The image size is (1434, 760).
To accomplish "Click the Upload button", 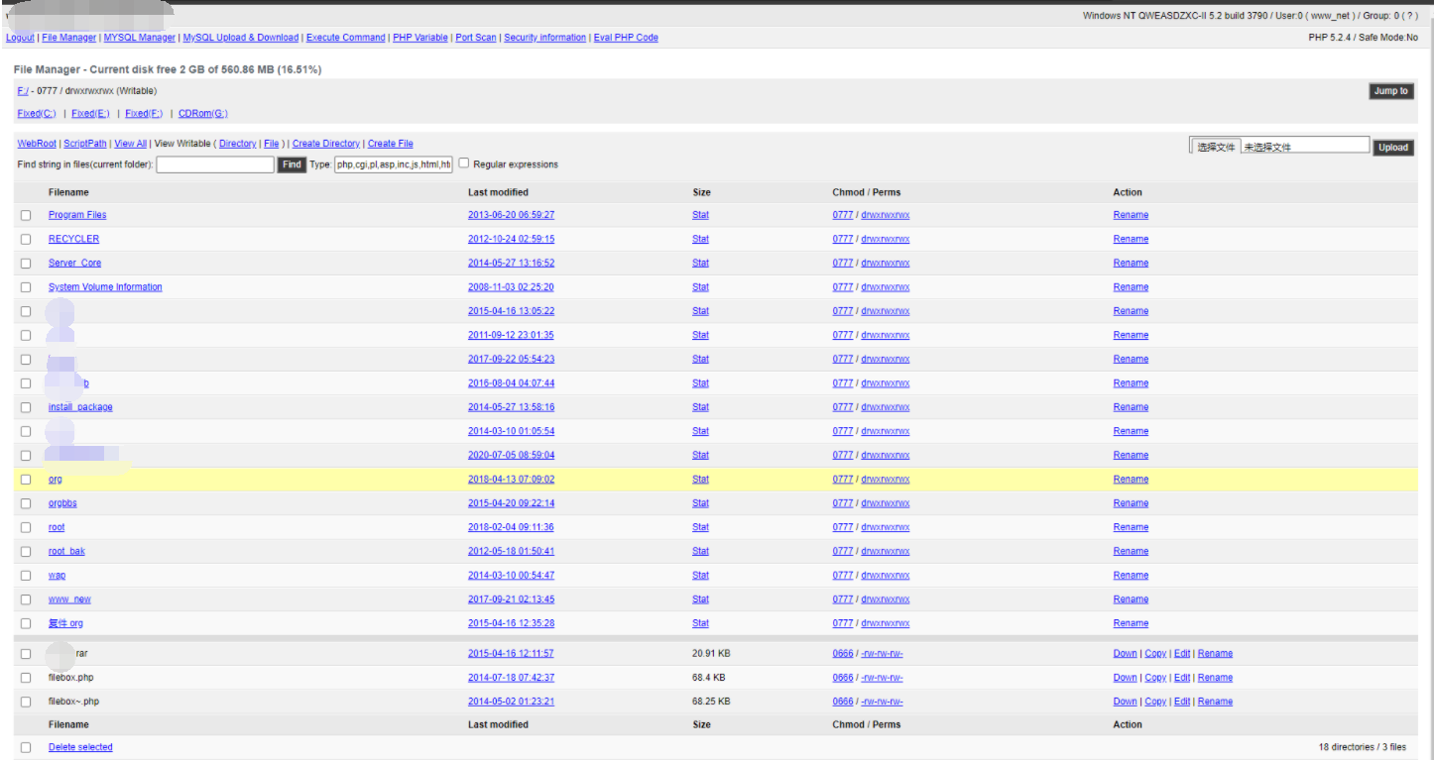I will pyautogui.click(x=1393, y=148).
